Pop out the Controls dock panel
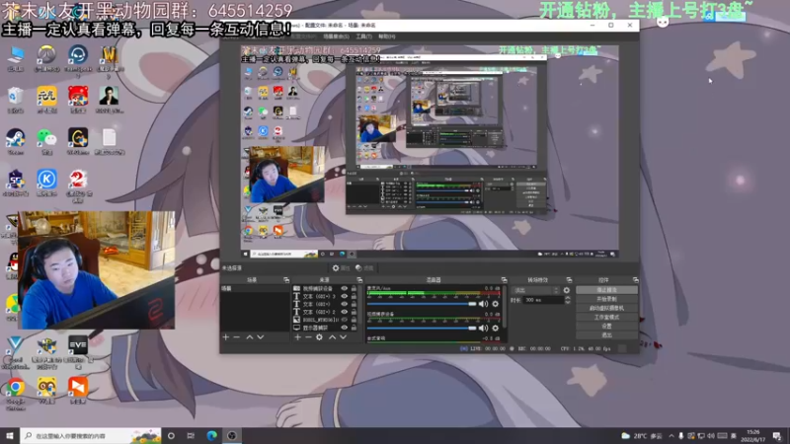 (x=635, y=280)
